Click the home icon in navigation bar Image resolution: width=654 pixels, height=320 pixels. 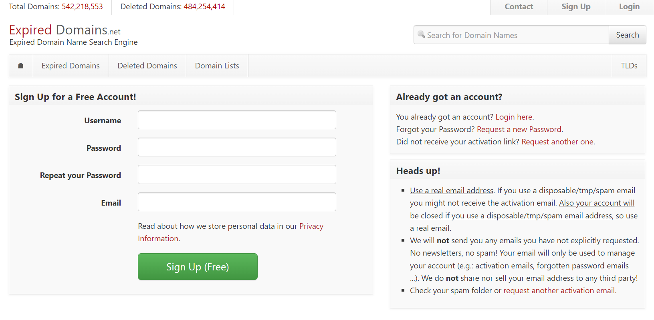(x=21, y=66)
